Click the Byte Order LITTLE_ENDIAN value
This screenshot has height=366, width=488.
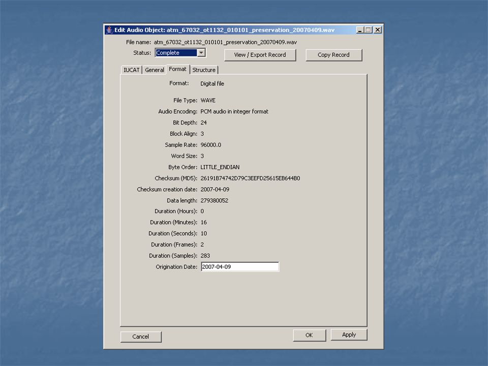[x=220, y=167]
